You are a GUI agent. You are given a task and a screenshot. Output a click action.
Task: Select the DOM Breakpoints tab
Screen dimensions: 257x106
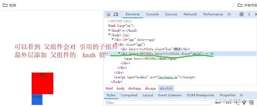pyautogui.click(x=201, y=95)
